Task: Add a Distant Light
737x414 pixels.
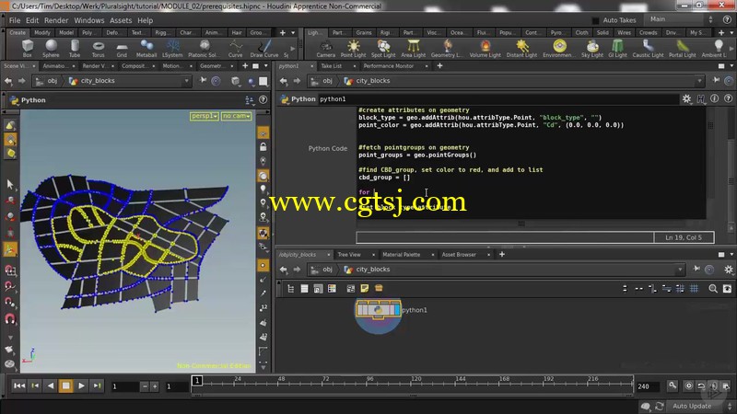Action: tap(521, 49)
